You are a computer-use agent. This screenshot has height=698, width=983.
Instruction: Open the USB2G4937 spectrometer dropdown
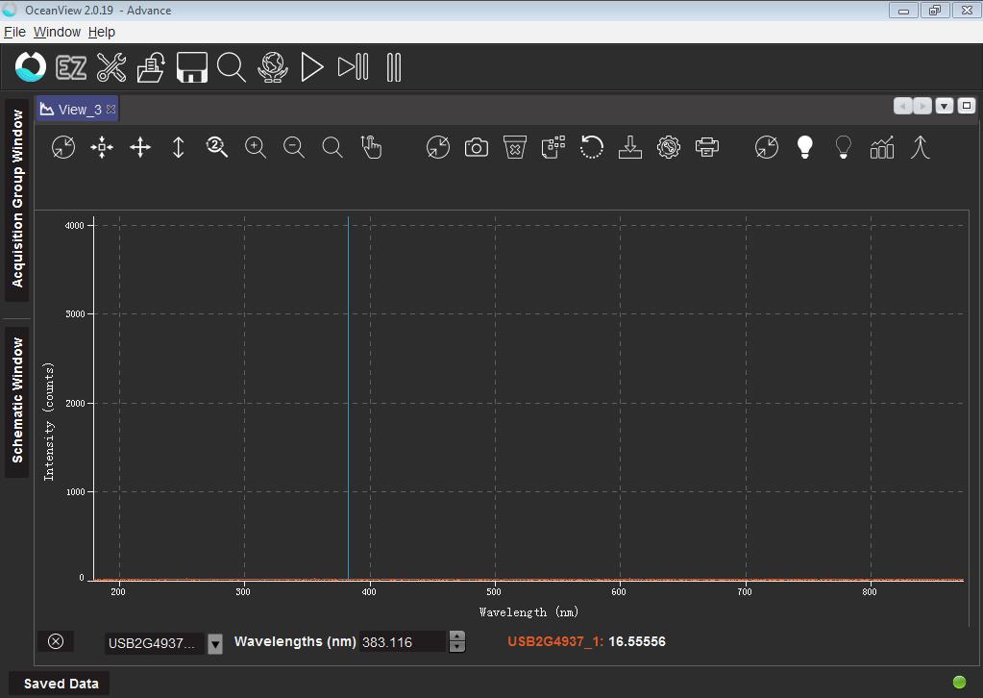pos(215,643)
